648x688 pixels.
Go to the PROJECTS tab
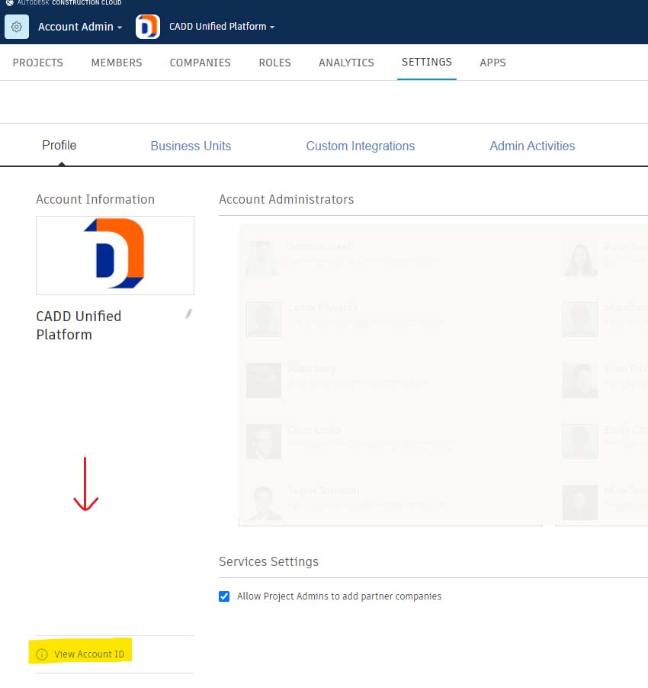(37, 63)
